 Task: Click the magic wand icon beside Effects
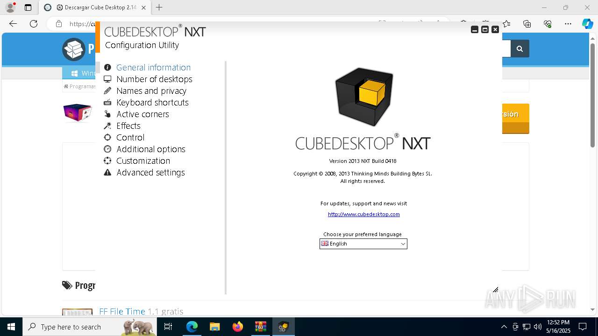pyautogui.click(x=107, y=126)
